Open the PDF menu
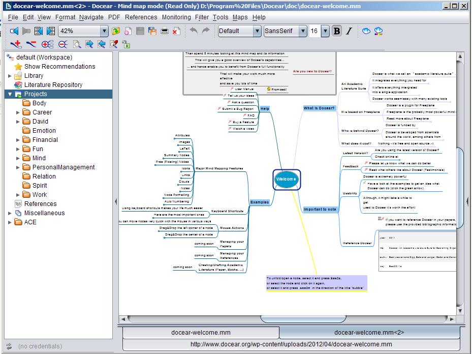472x354 pixels. (114, 17)
